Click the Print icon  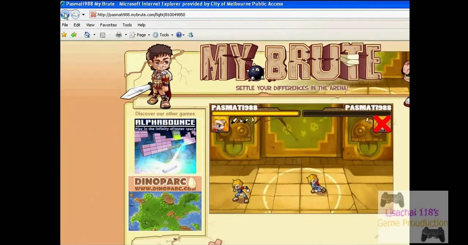(119, 35)
